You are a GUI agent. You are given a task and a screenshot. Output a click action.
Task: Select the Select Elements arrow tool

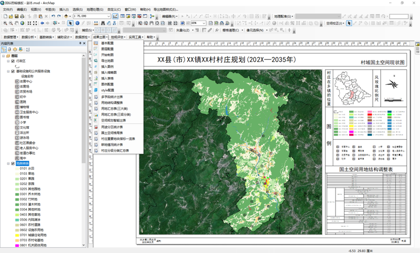tap(70, 23)
